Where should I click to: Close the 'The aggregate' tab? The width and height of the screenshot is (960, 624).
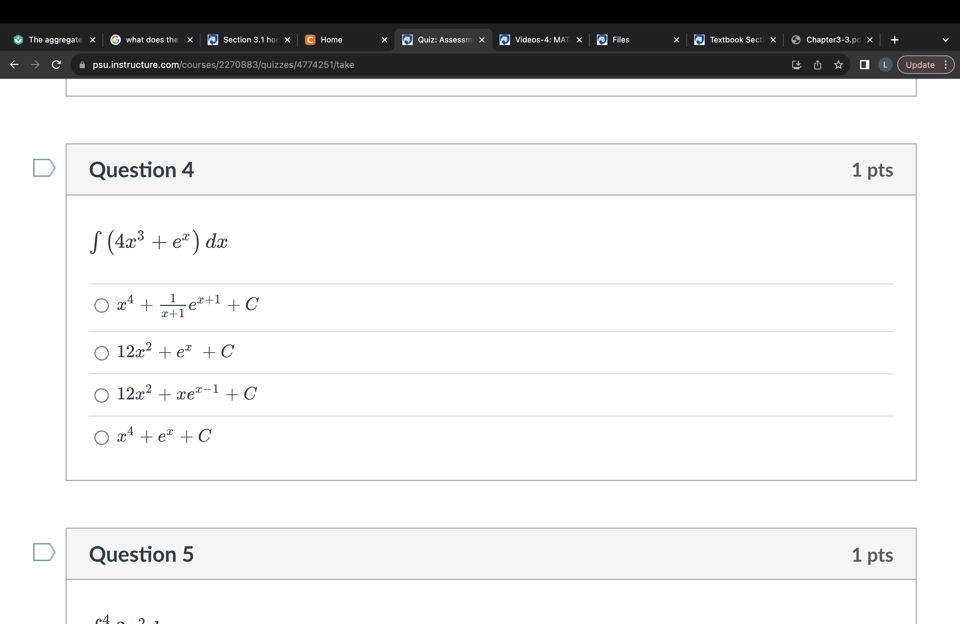[92, 39]
